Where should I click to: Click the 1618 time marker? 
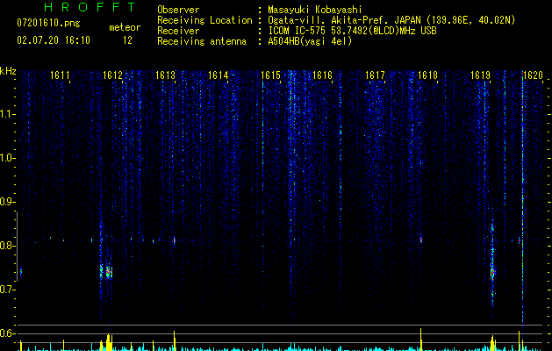tap(427, 75)
